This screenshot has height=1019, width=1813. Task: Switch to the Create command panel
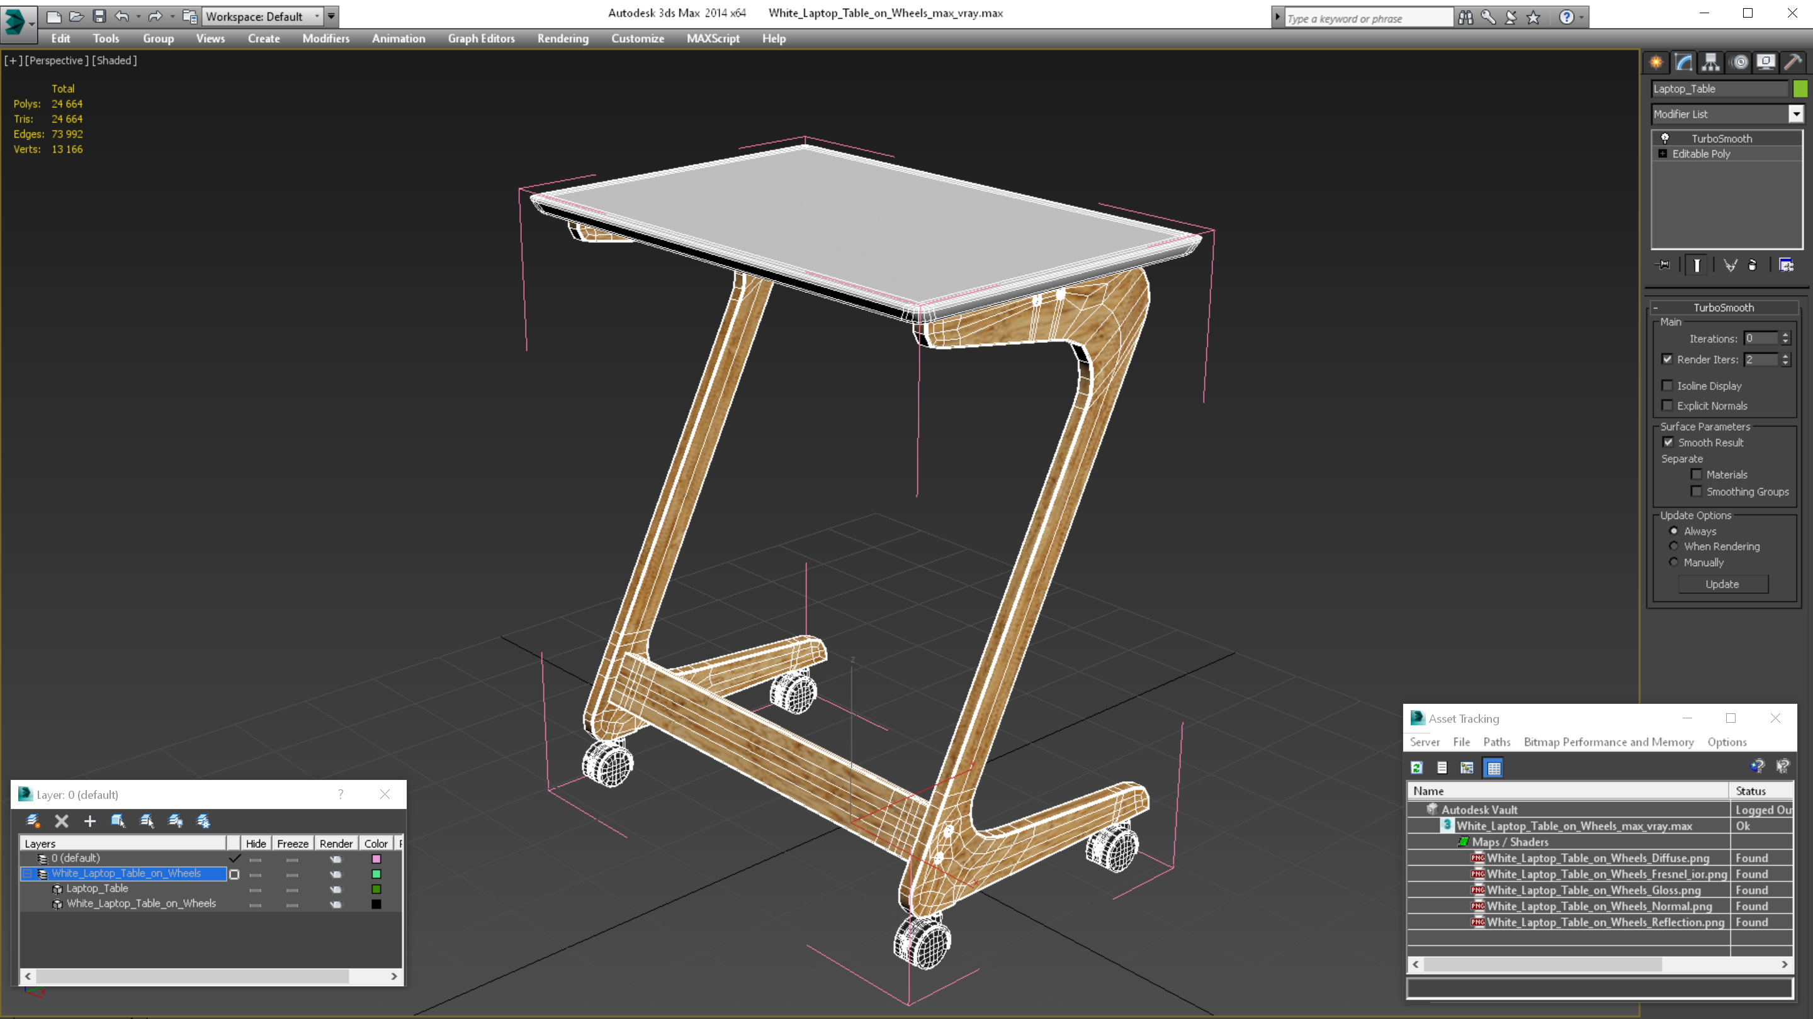point(1656,63)
